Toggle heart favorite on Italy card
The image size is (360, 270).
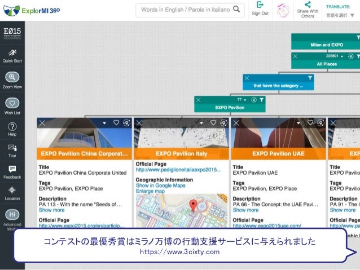click(x=213, y=123)
